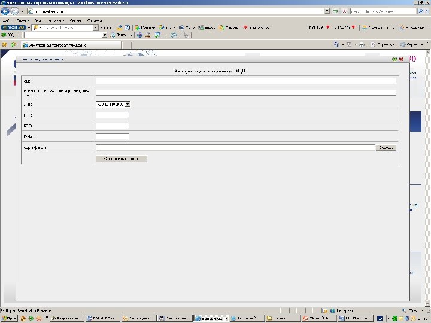Click the green icon in dialog title bar
This screenshot has width=431, height=323.
pyautogui.click(x=394, y=59)
